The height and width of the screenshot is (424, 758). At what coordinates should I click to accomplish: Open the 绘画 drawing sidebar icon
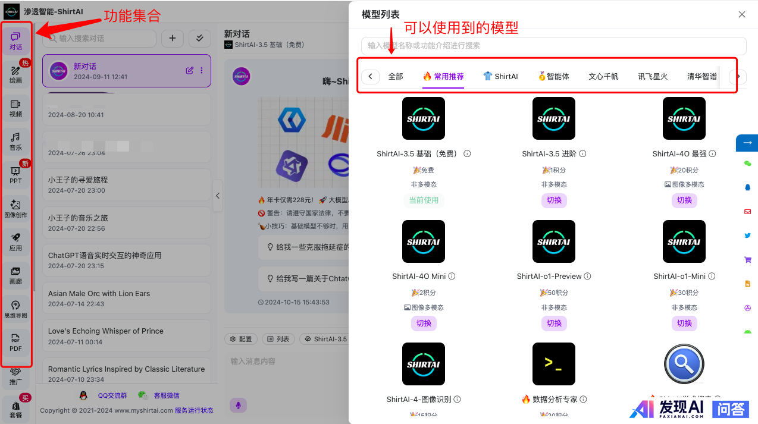coord(15,74)
